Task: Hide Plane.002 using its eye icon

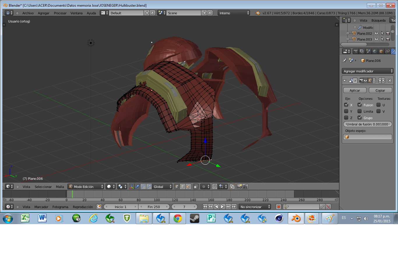Action: coord(376,33)
